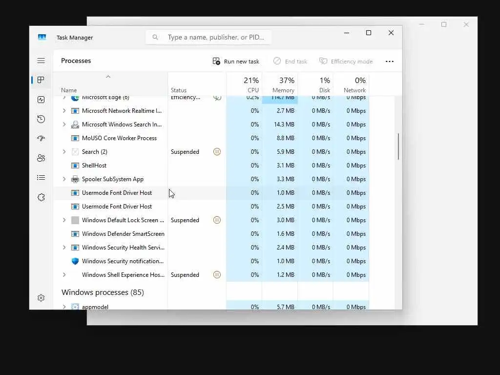The height and width of the screenshot is (375, 500).
Task: Click the ShellHost process icon
Action: (x=75, y=166)
